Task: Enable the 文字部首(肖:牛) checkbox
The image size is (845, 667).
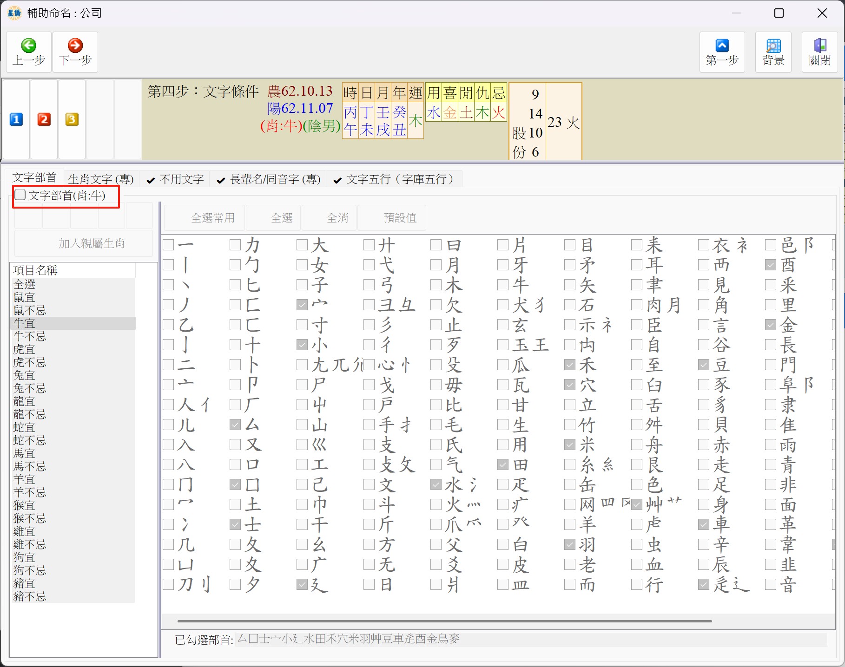Action: coord(20,195)
